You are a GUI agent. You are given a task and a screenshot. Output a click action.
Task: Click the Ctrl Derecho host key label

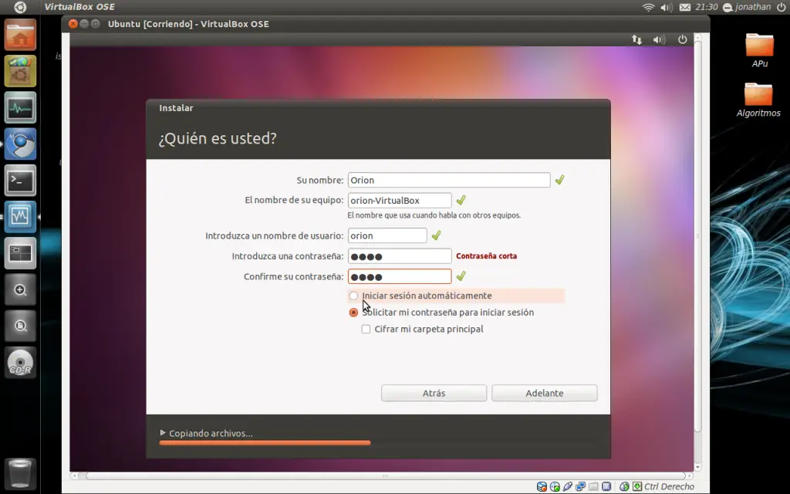pos(669,486)
